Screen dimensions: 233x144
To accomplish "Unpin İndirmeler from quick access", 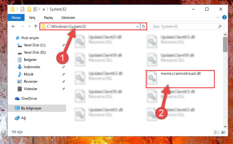I will pyautogui.click(x=63, y=67).
